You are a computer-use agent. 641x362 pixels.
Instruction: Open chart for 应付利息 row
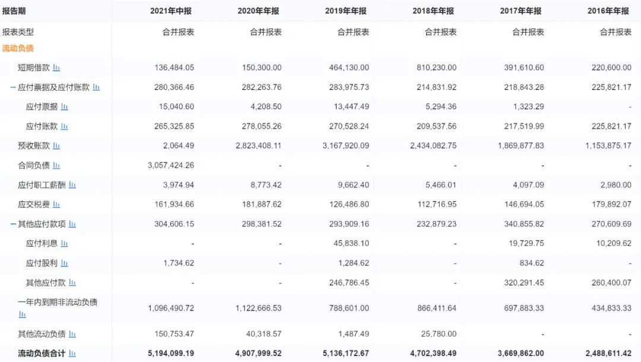[65, 244]
